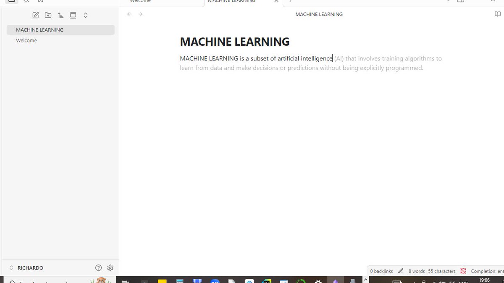Viewport: 504px width, 283px height.
Task: Show hidden tray icons chevron
Action: pyautogui.click(x=365, y=280)
